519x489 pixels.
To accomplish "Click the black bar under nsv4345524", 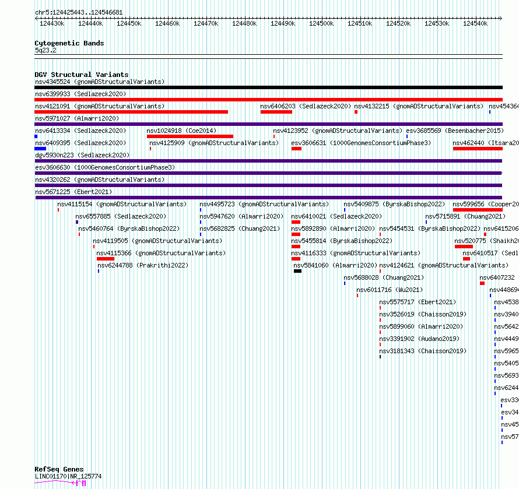I will [x=268, y=87].
